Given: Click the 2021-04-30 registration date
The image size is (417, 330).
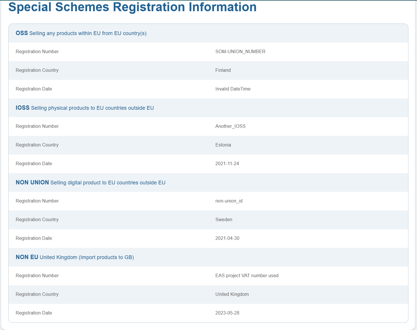Looking at the screenshot, I should click(227, 238).
